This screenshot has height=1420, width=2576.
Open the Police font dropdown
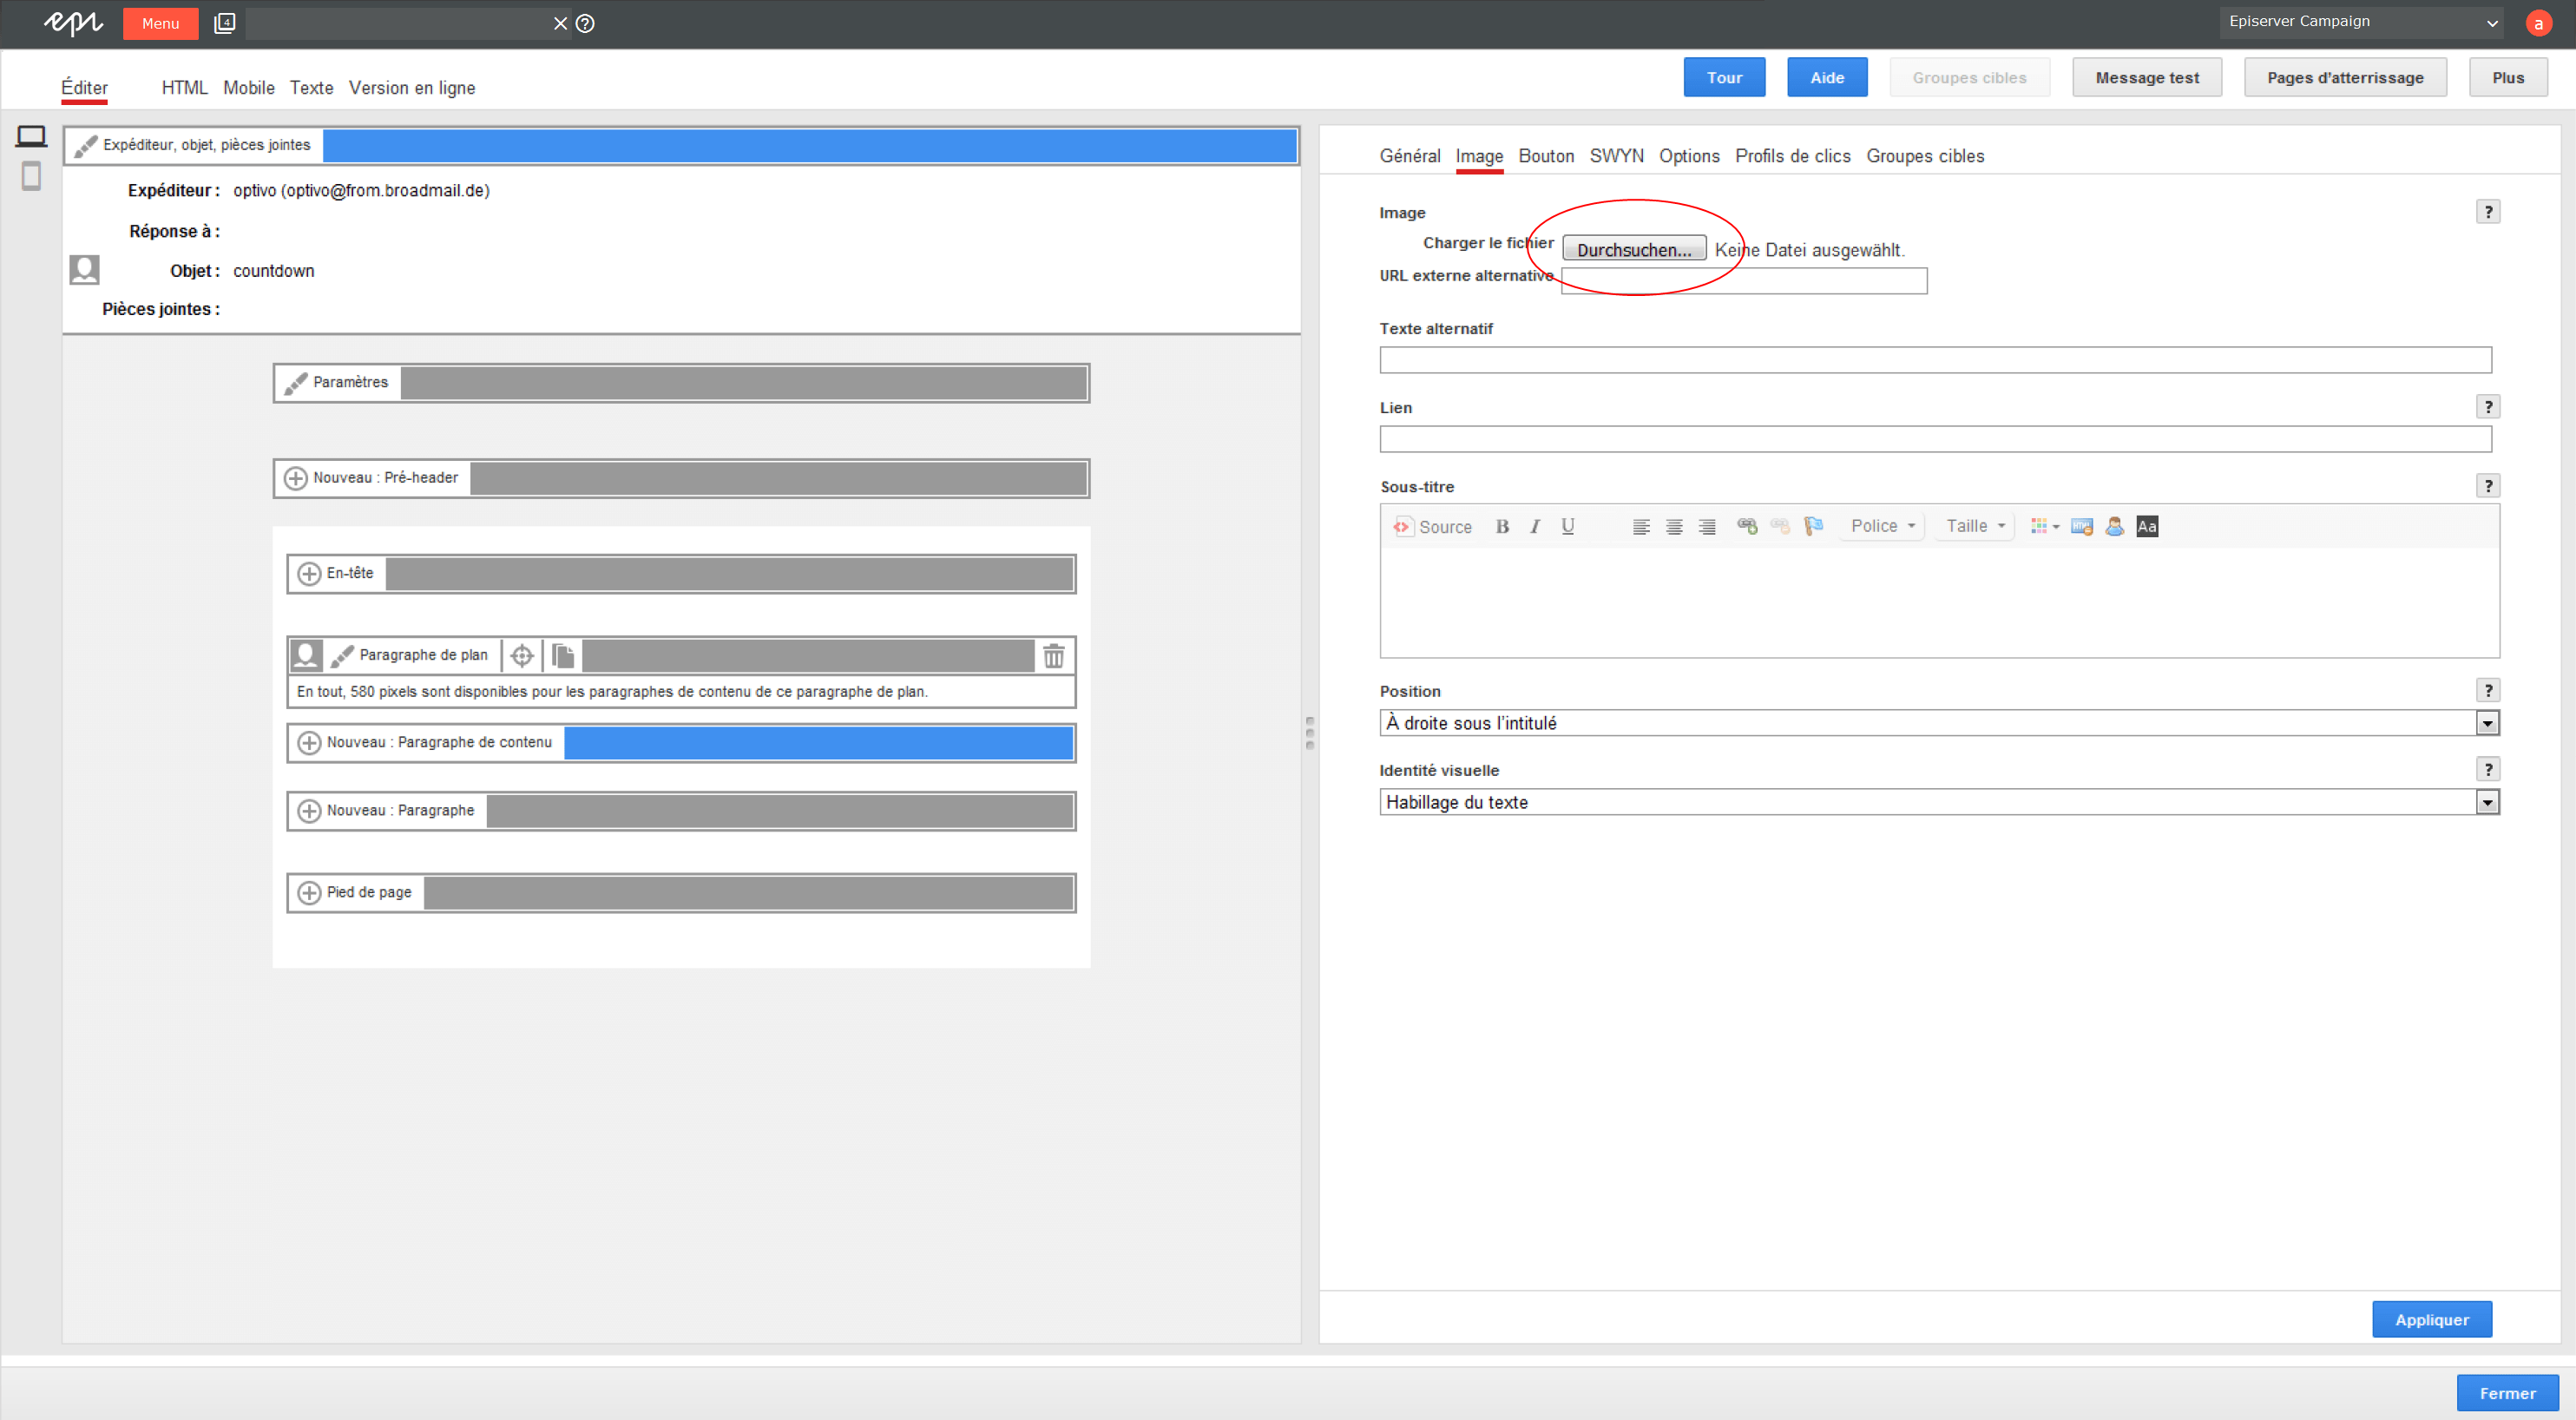point(1882,526)
